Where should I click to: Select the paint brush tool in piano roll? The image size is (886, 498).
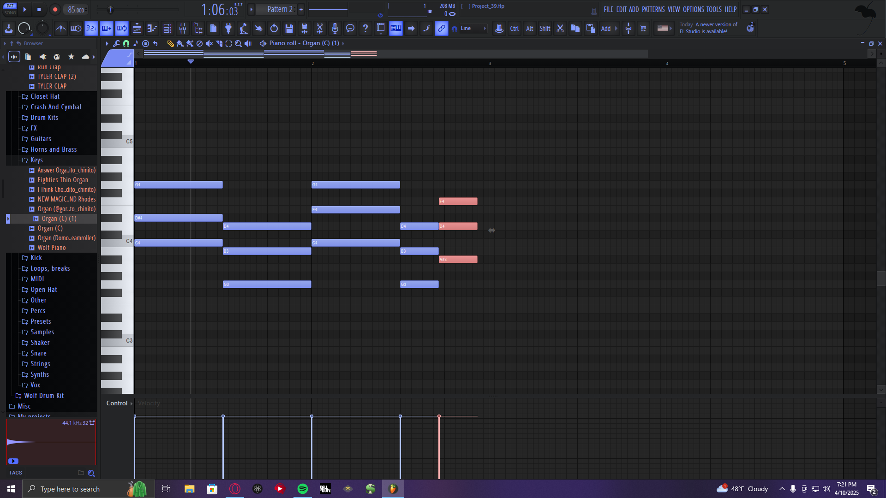click(180, 43)
